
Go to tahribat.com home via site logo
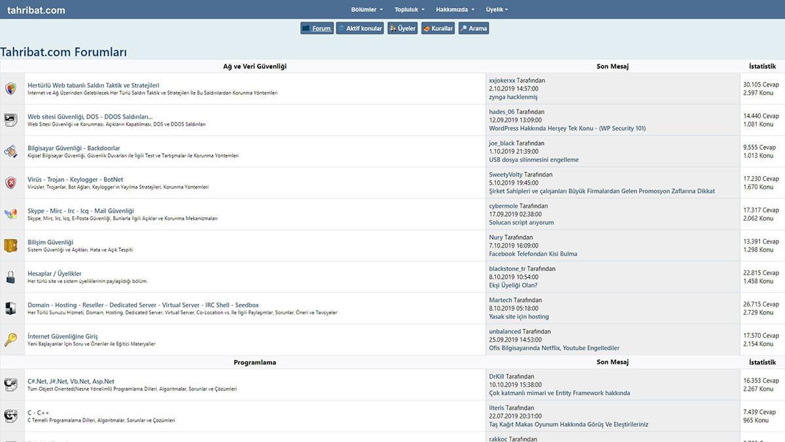click(x=36, y=10)
